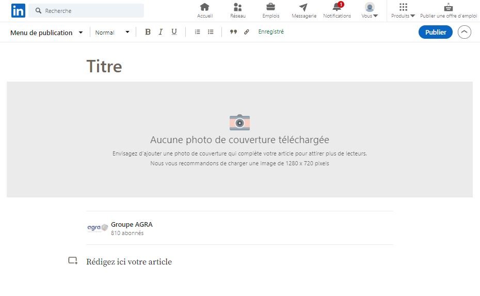Insert a numbered list
This screenshot has width=480, height=296.
tap(198, 32)
